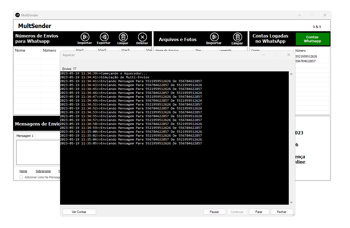Click the version number 1.5.1
Viewport: 350px width, 228px height.
(317, 27)
